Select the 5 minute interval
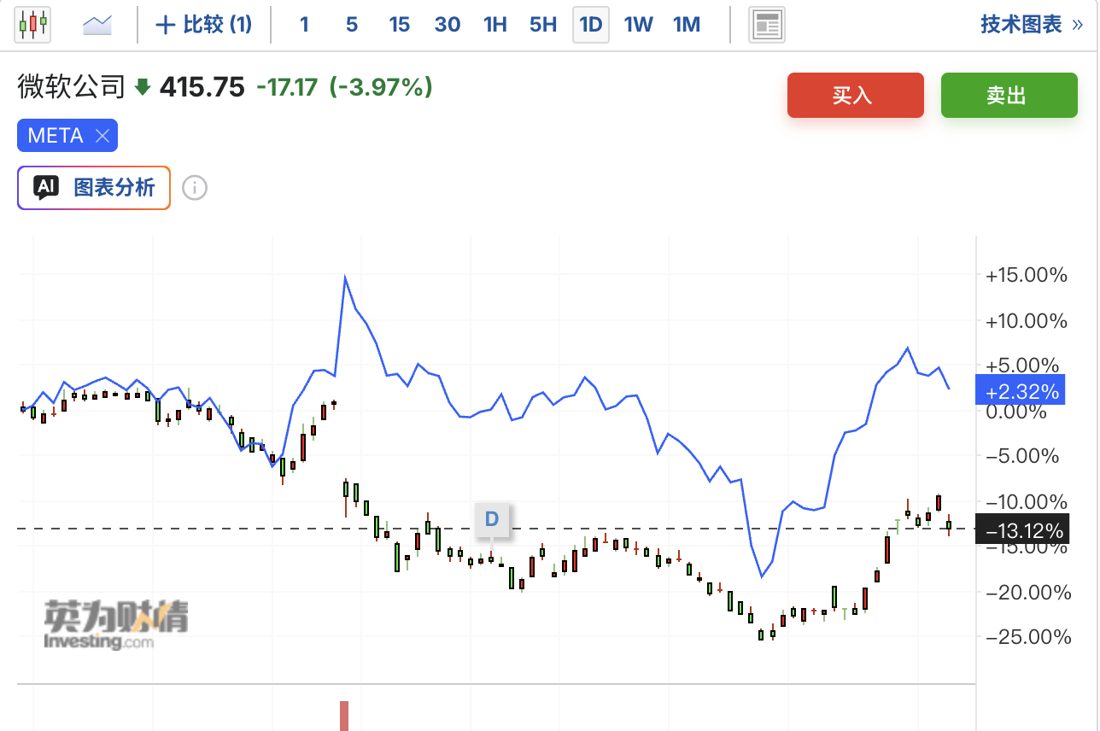Screen dimensions: 1100x731 352,25
